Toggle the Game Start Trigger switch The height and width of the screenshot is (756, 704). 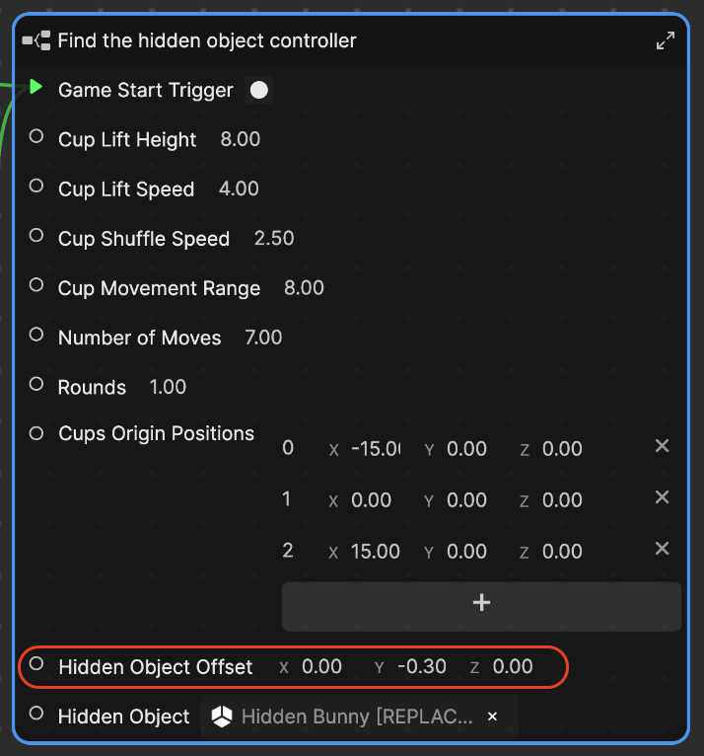point(259,91)
